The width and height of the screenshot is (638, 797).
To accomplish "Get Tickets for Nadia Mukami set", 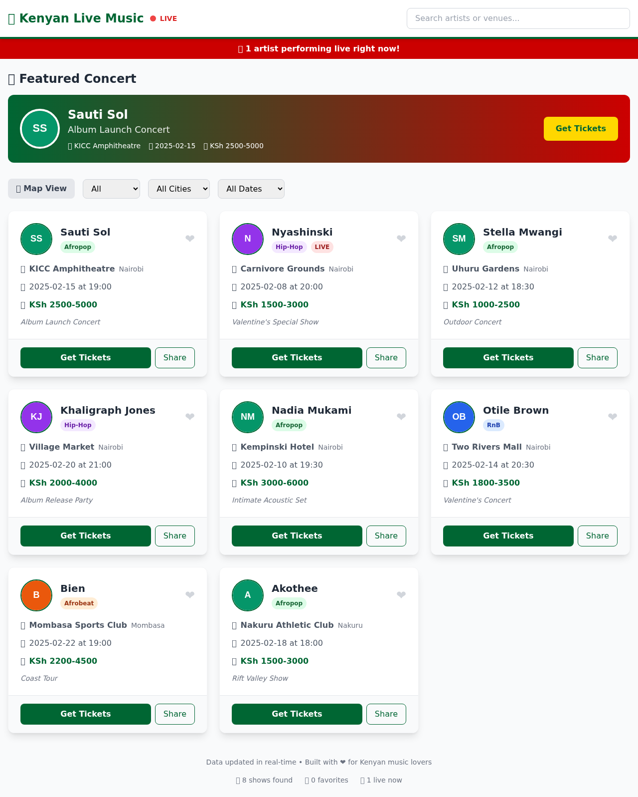I will pyautogui.click(x=297, y=536).
